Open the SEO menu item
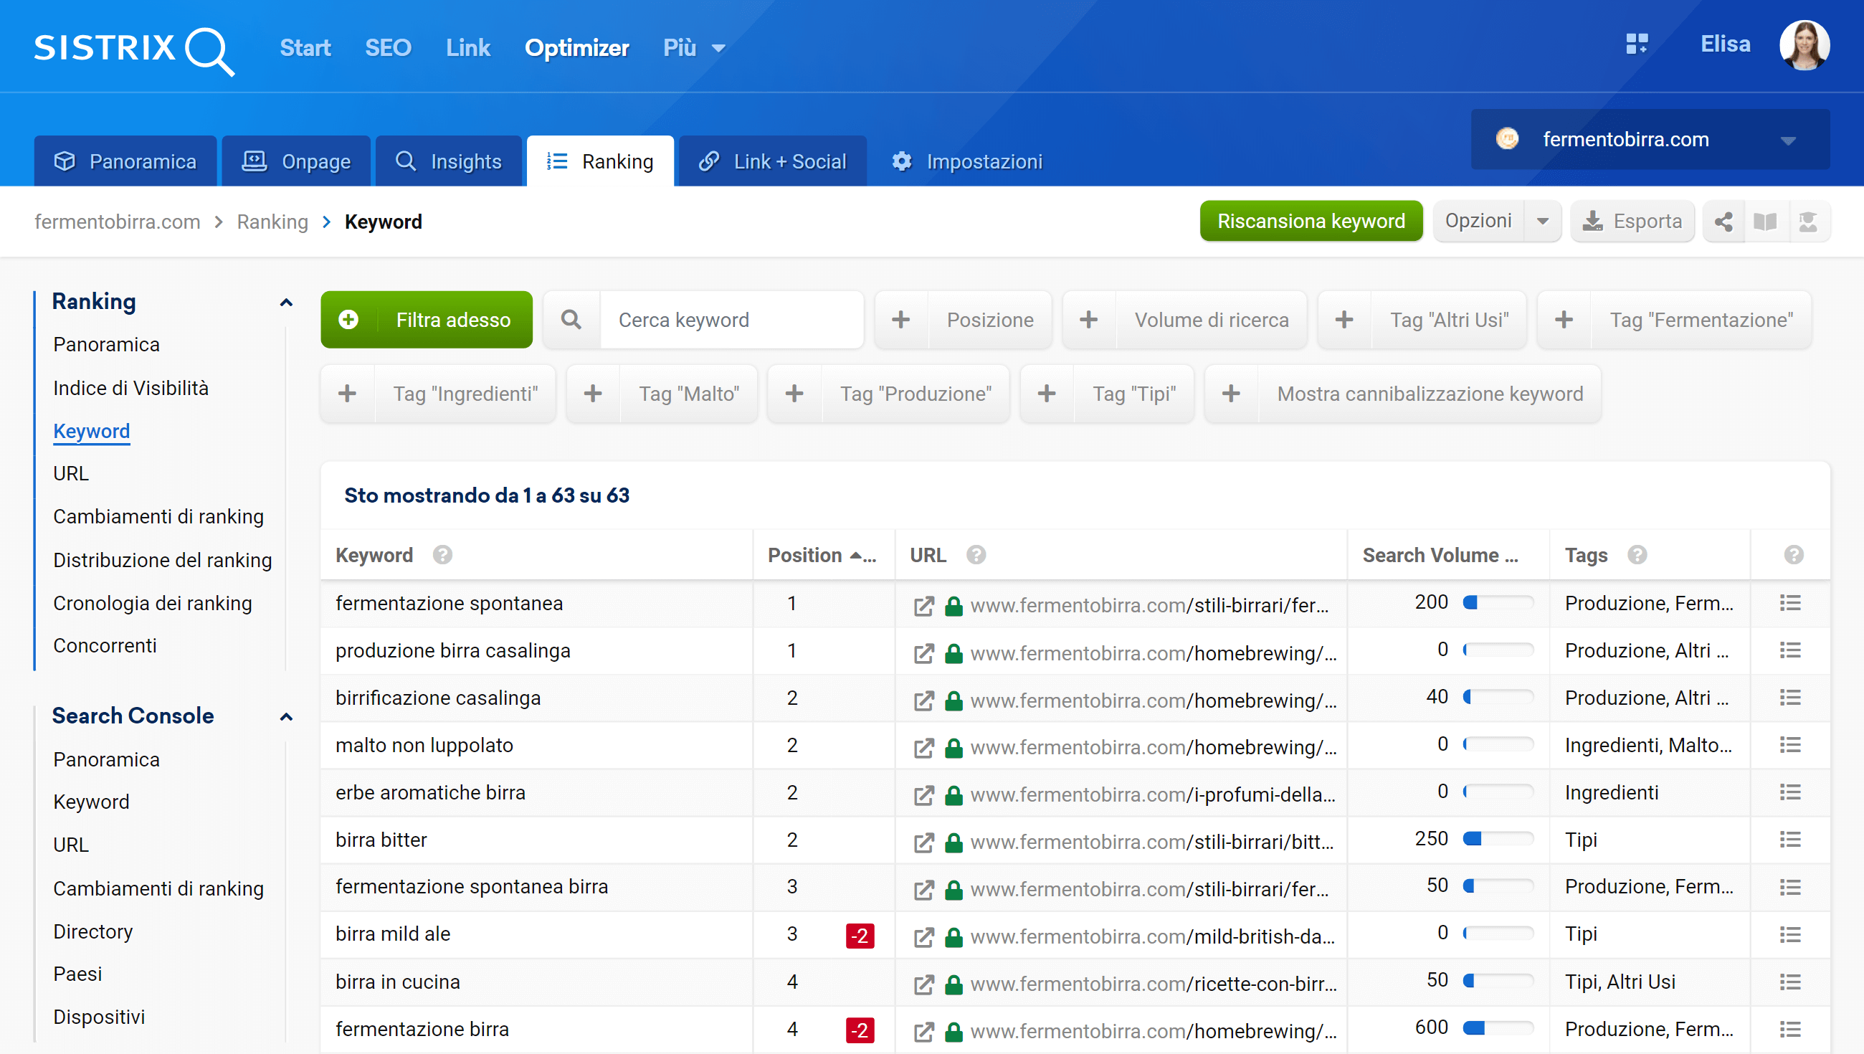1864x1054 pixels. click(x=389, y=49)
